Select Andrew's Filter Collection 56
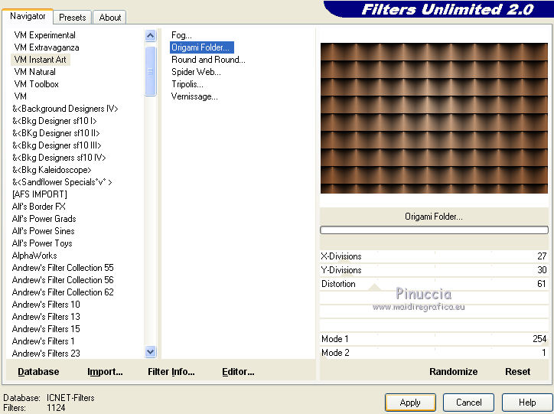 pyautogui.click(x=63, y=280)
